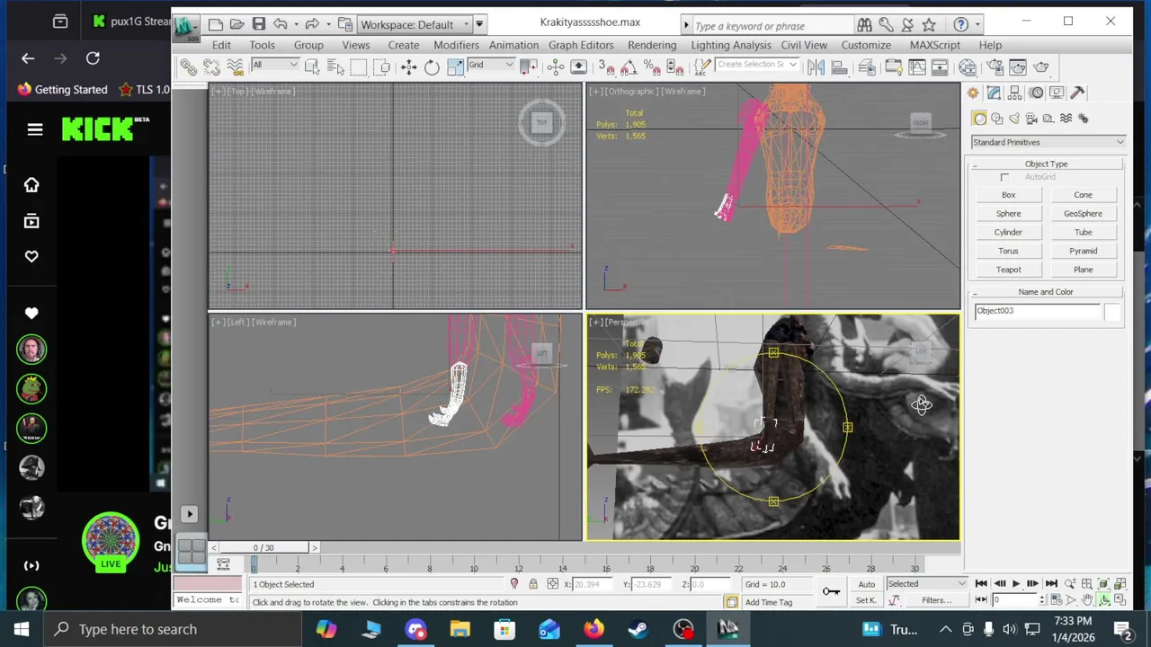Click the object color swatch
Viewport: 1151px width, 647px height.
1112,312
